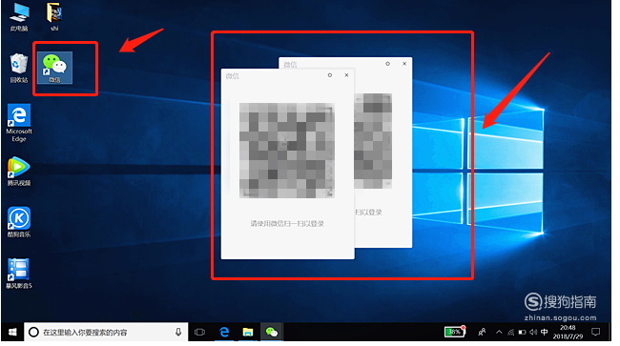Open the volume control

533,332
